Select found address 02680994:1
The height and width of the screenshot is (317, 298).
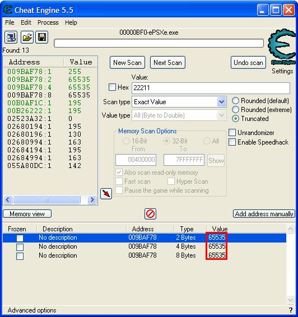coord(29,142)
